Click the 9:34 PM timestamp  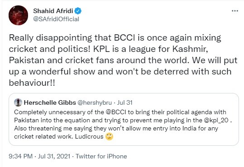point(20,156)
